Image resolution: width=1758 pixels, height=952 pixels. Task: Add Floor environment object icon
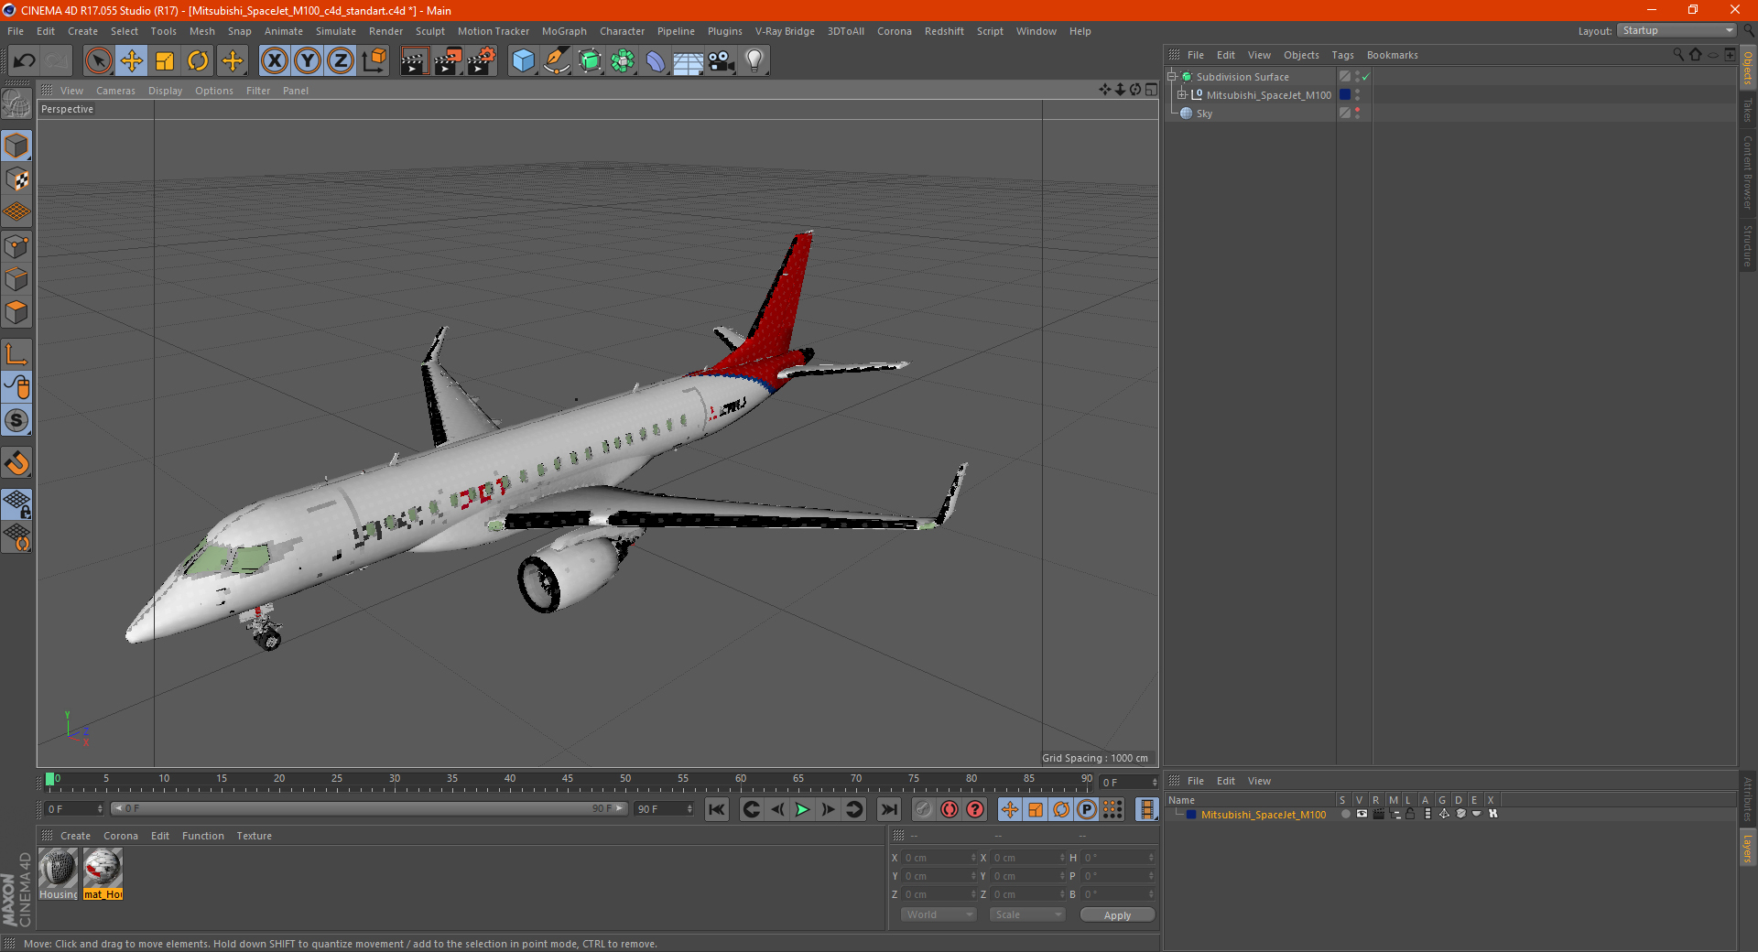(x=689, y=61)
